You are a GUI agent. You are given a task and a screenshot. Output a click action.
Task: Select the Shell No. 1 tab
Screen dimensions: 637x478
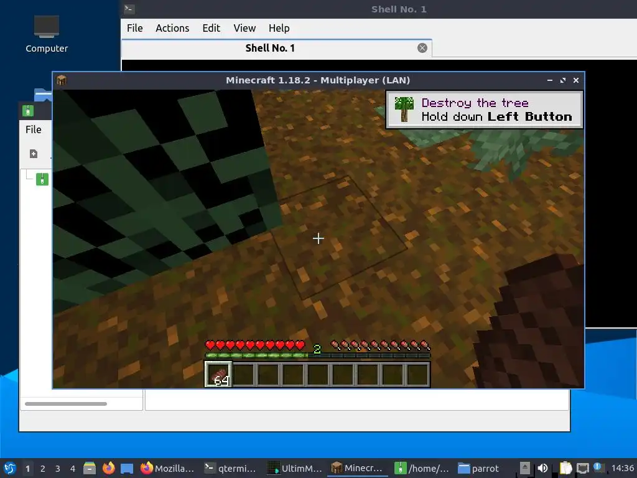click(x=270, y=48)
